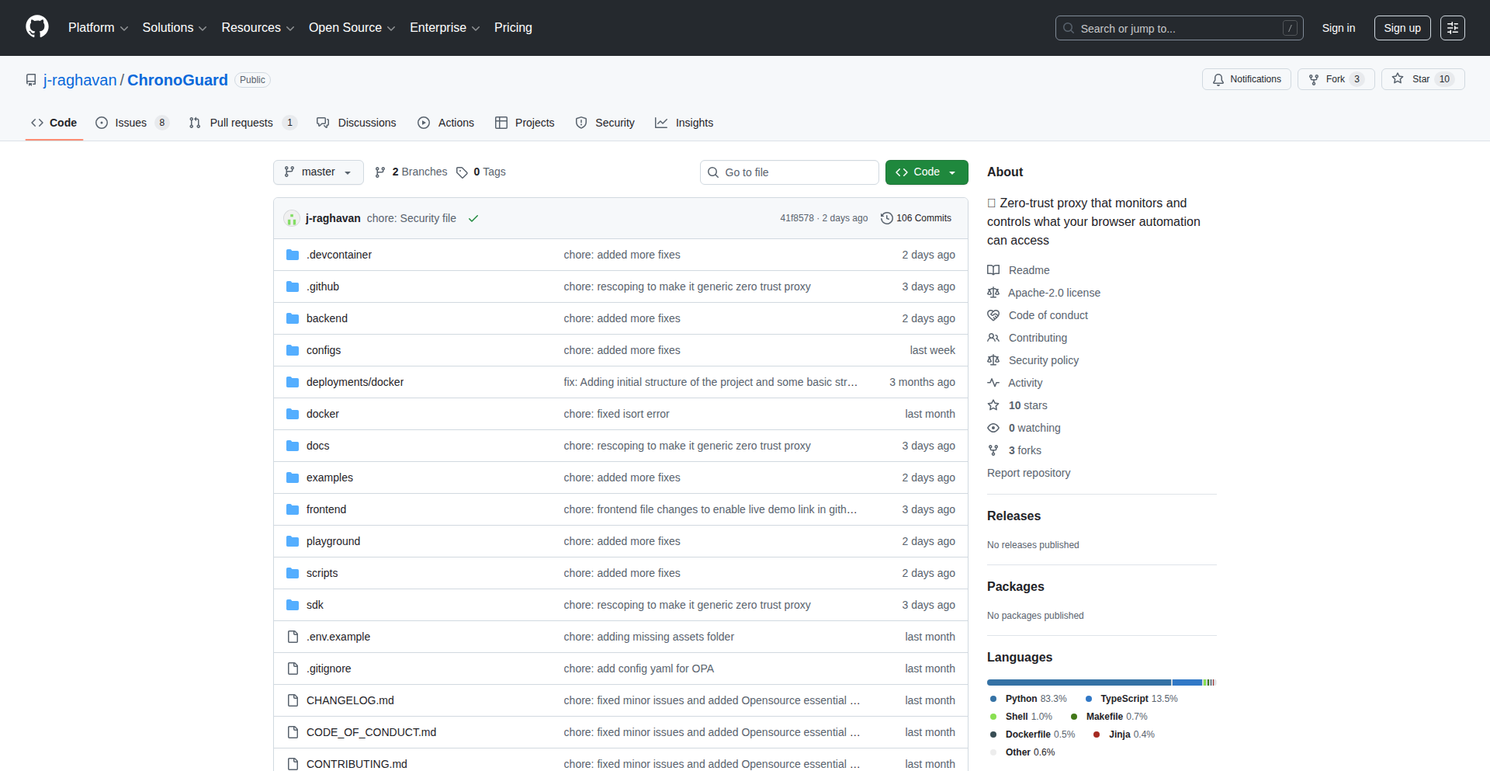The image size is (1490, 771).
Task: Open the master branch selector
Action: [x=318, y=172]
